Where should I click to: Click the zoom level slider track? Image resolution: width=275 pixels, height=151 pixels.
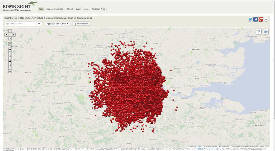(x=10, y=61)
